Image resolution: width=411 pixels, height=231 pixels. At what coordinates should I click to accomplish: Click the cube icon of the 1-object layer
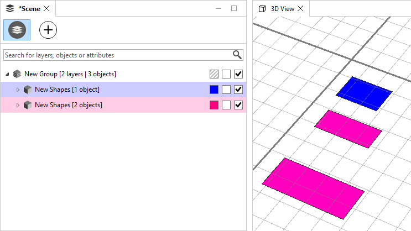[x=28, y=90]
